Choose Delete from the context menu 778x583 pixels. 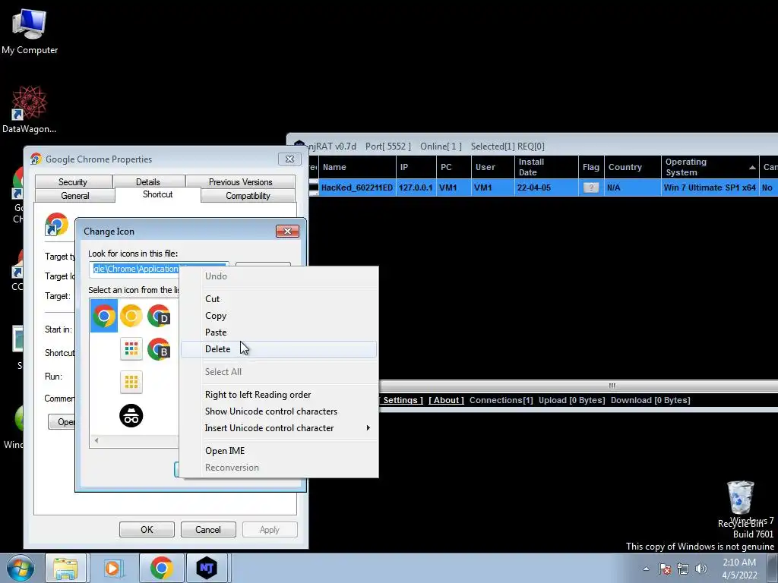278,349
